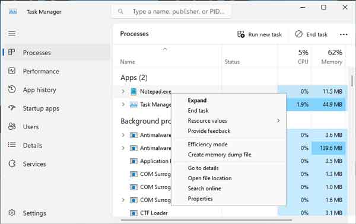356x224 pixels.
Task: Click the Run new task icon
Action: tap(241, 34)
